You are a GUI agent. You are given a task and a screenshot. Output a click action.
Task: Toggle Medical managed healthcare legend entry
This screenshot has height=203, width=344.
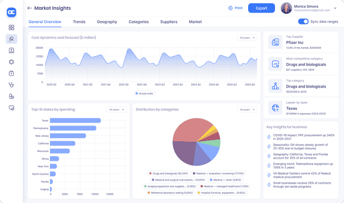pos(225,187)
